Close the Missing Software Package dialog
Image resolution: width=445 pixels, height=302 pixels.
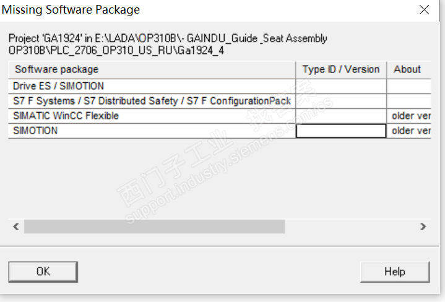[424, 10]
